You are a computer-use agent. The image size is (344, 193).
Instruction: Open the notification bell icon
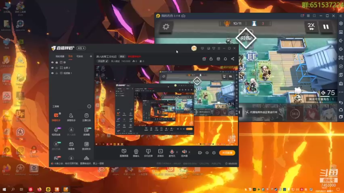[x=225, y=59]
